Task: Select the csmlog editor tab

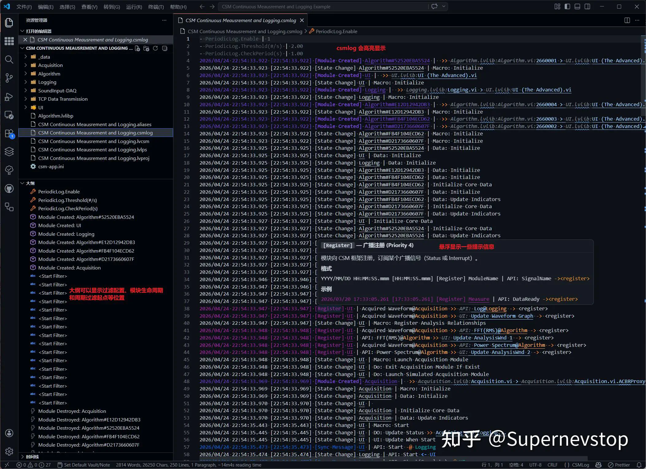Action: (241, 21)
